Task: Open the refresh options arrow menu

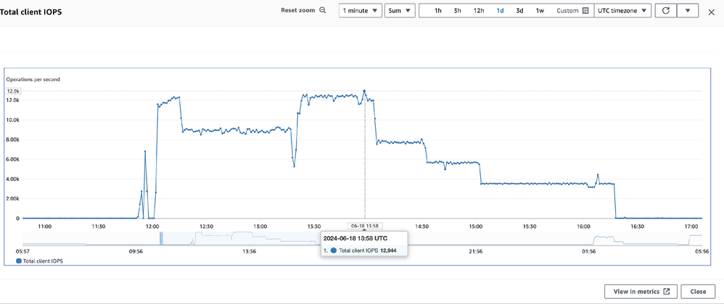Action: point(688,11)
